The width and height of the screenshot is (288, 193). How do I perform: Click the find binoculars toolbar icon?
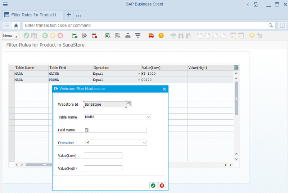pos(181,36)
